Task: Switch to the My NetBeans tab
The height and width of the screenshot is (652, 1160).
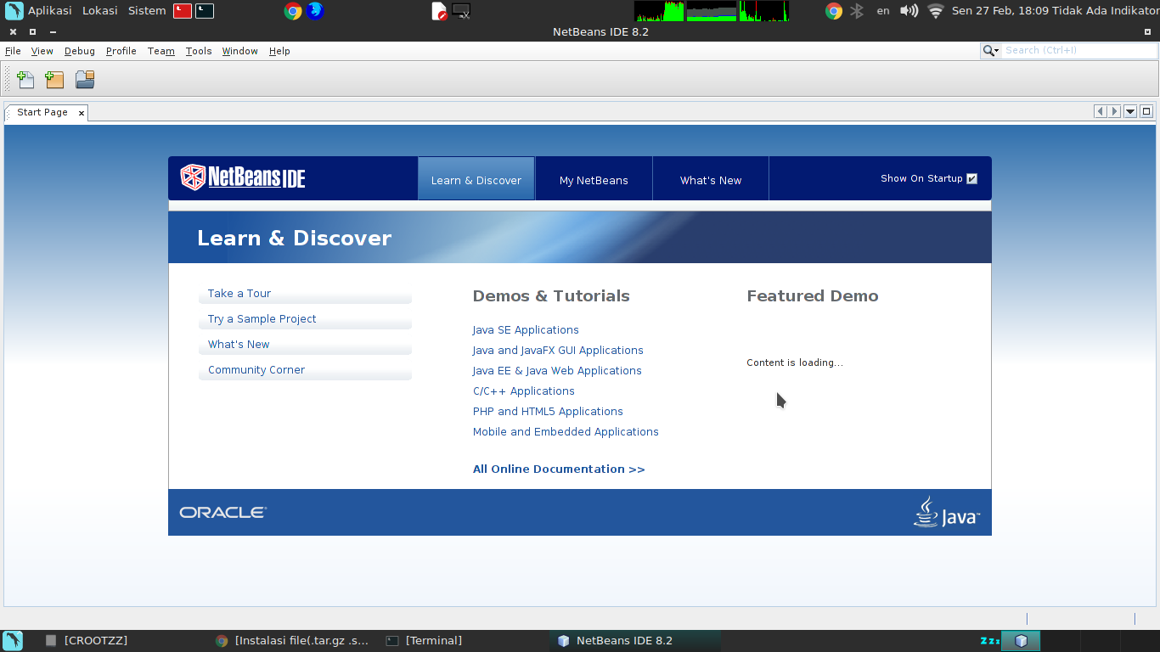Action: click(x=594, y=178)
